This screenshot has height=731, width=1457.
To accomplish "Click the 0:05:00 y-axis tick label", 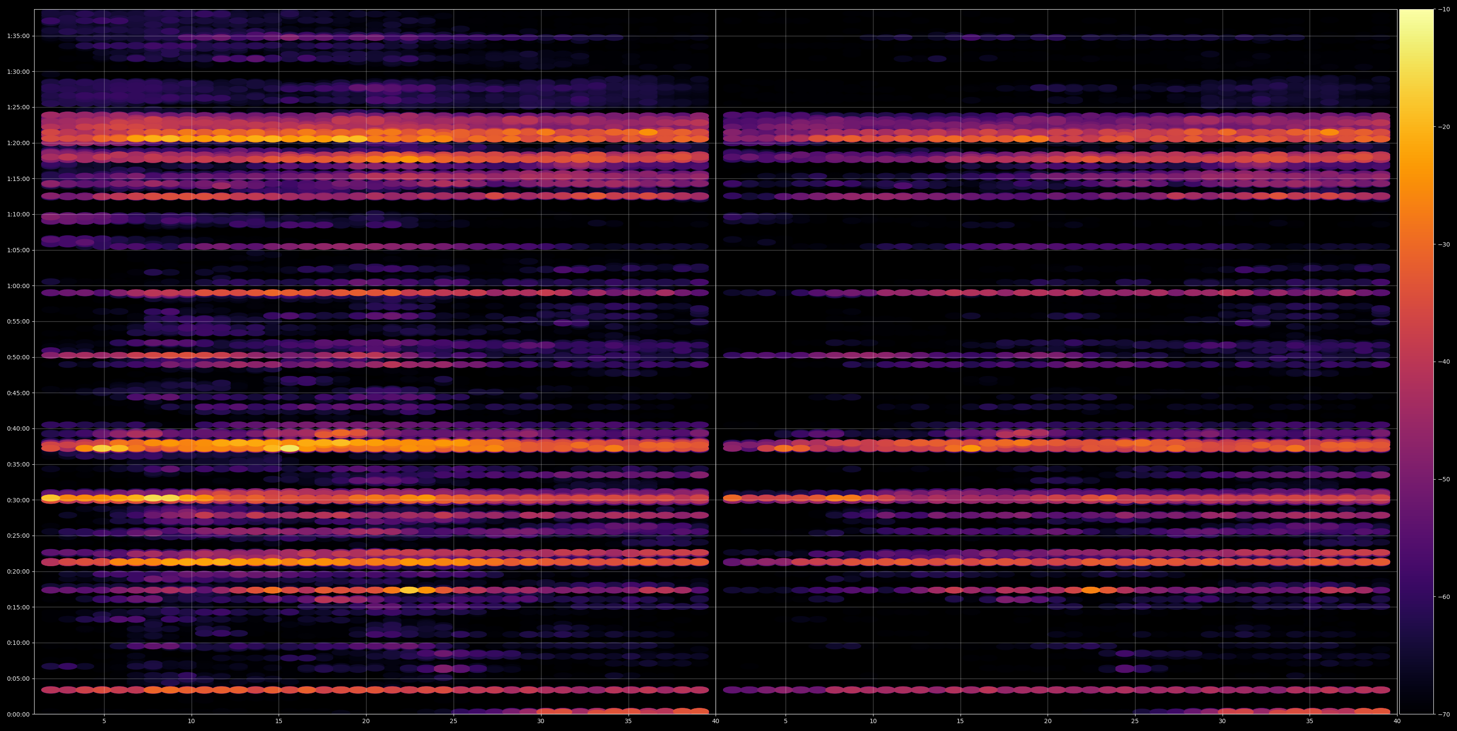I will [x=18, y=679].
